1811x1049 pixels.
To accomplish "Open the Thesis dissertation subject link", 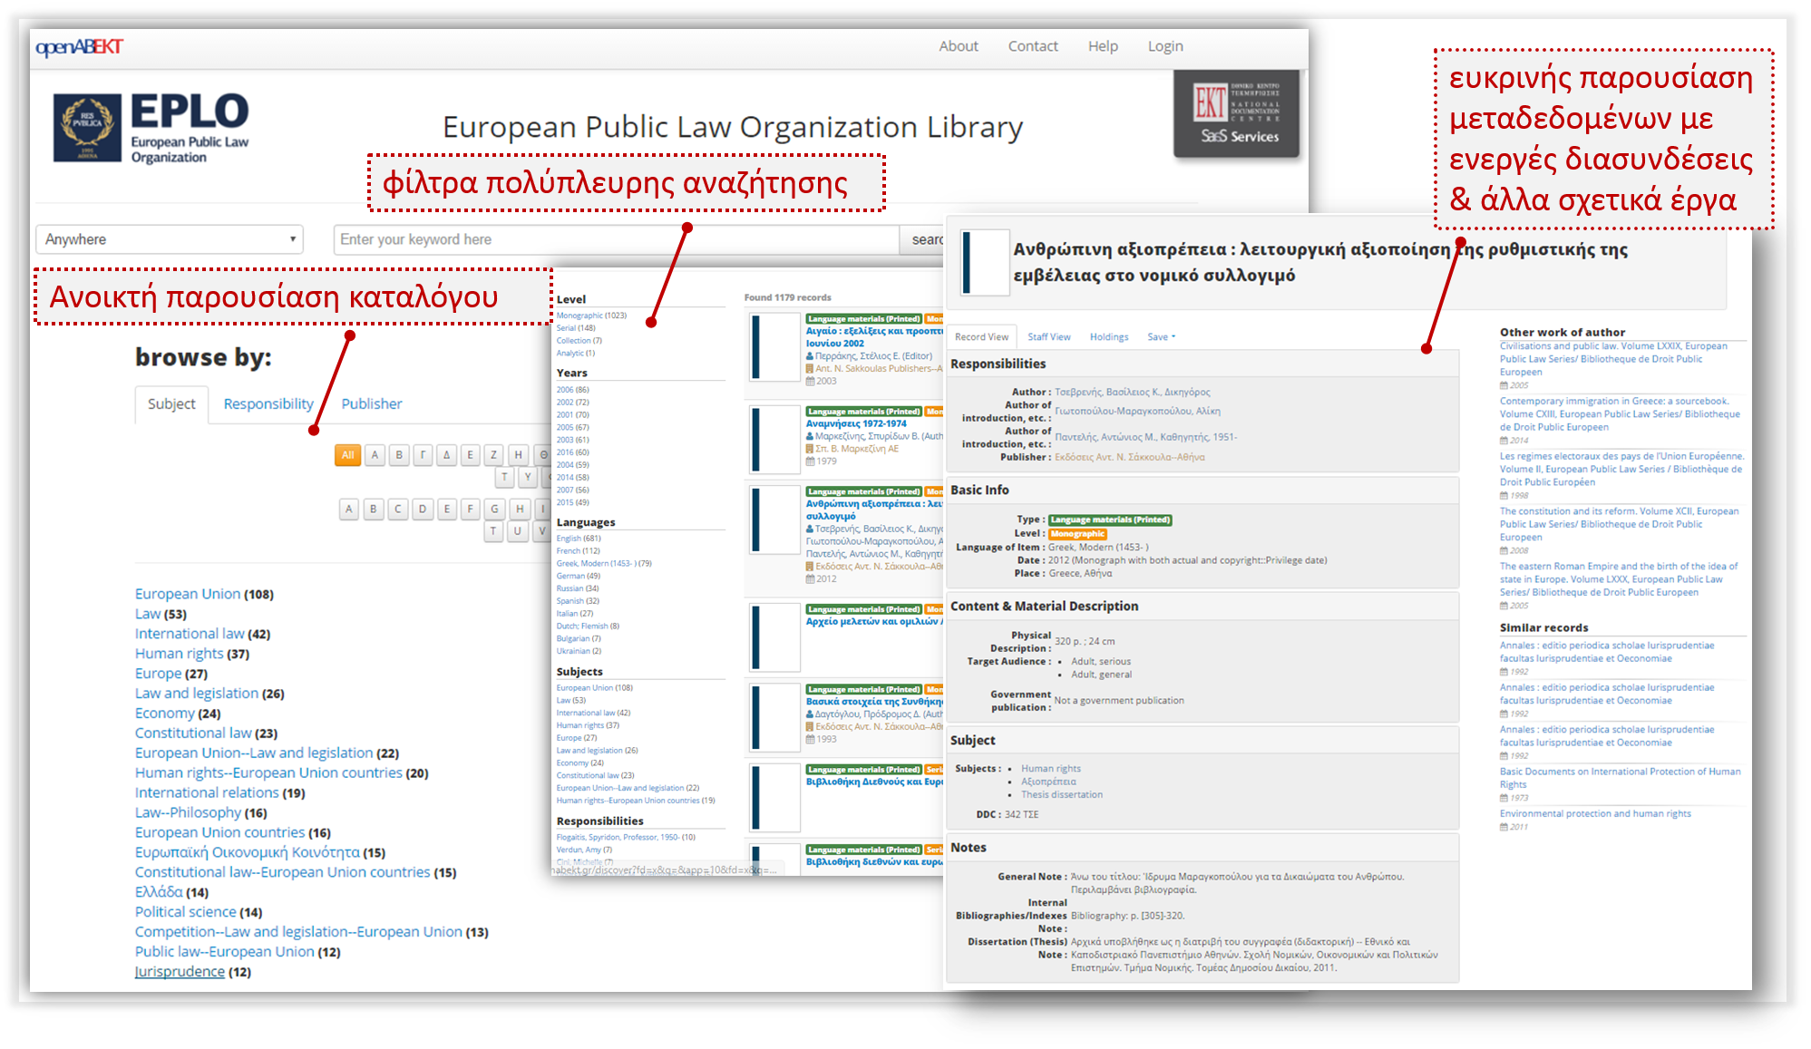I will coord(1062,795).
